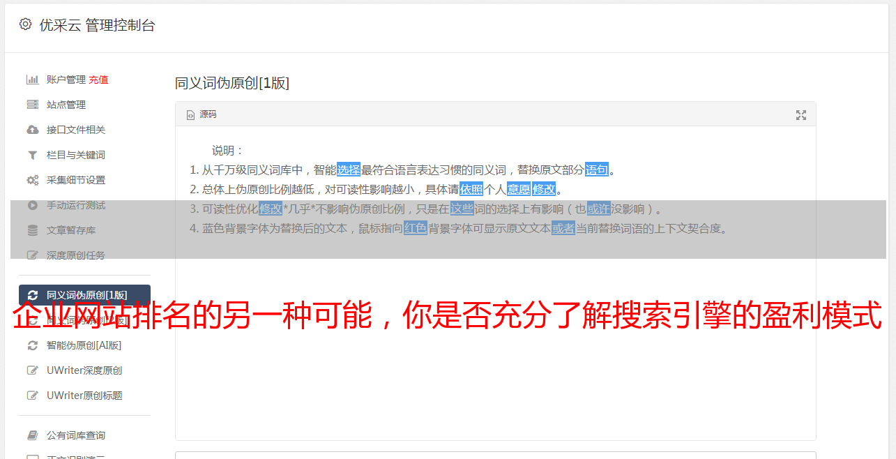The height and width of the screenshot is (459, 896).
Task: Click the gears icon beside 采集细节设置
Action: [x=32, y=180]
